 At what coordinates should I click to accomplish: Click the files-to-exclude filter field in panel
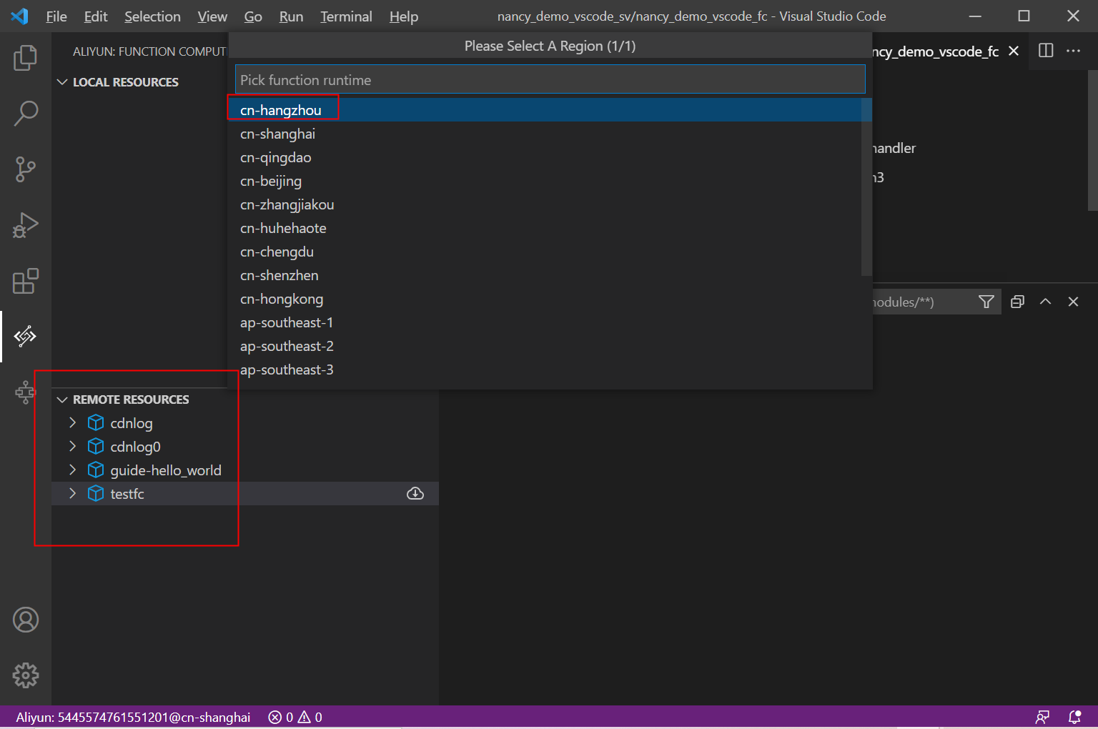pyautogui.click(x=922, y=302)
